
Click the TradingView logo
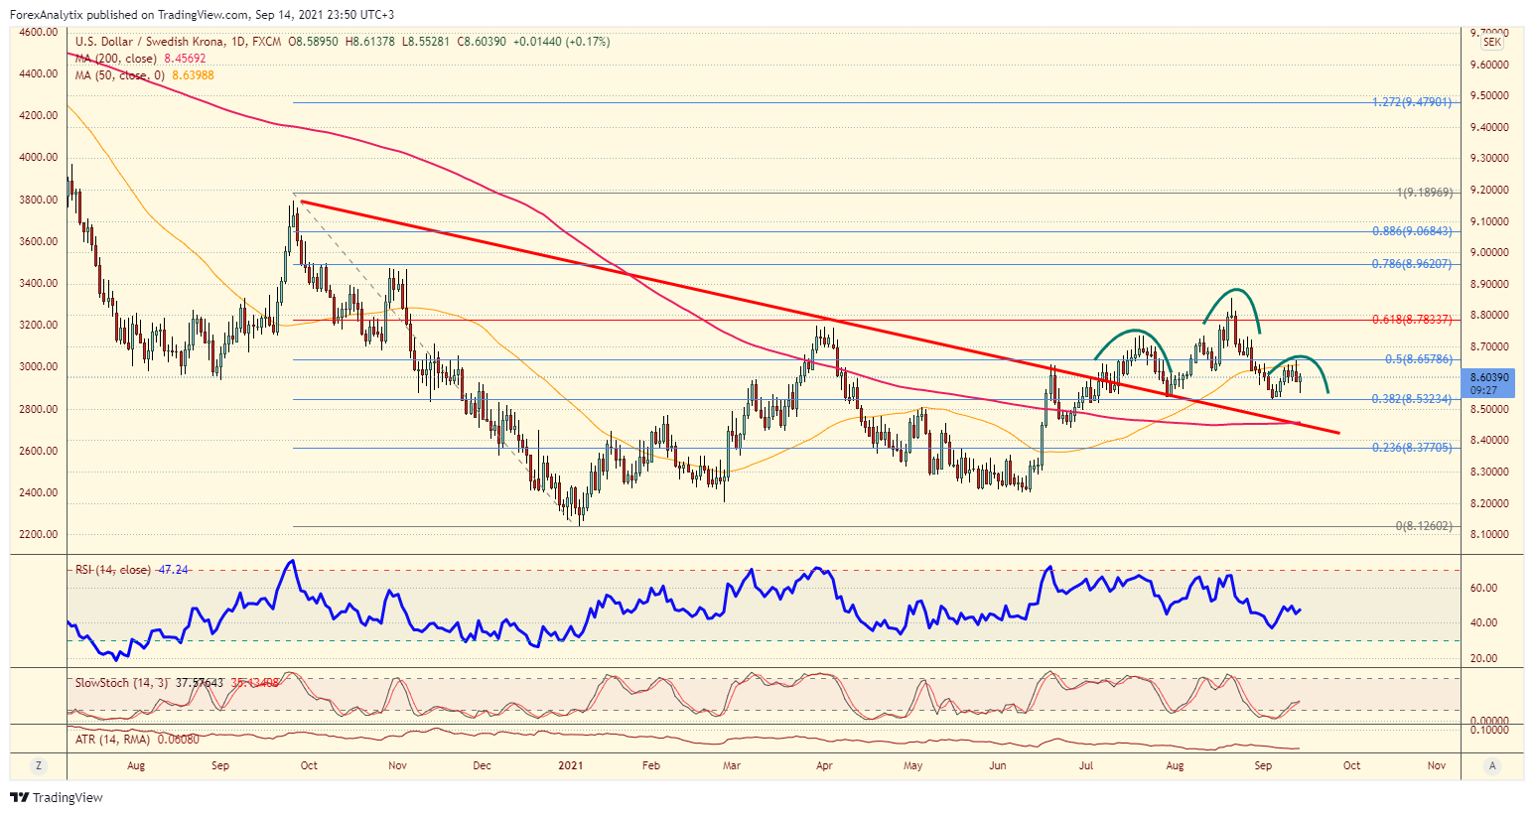(57, 797)
